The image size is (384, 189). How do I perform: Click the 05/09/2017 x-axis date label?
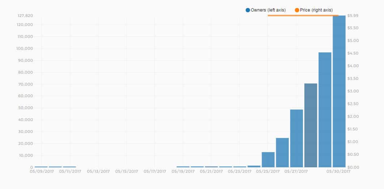click(42, 171)
